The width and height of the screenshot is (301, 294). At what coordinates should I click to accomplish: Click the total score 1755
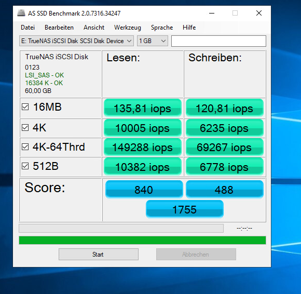[184, 209]
